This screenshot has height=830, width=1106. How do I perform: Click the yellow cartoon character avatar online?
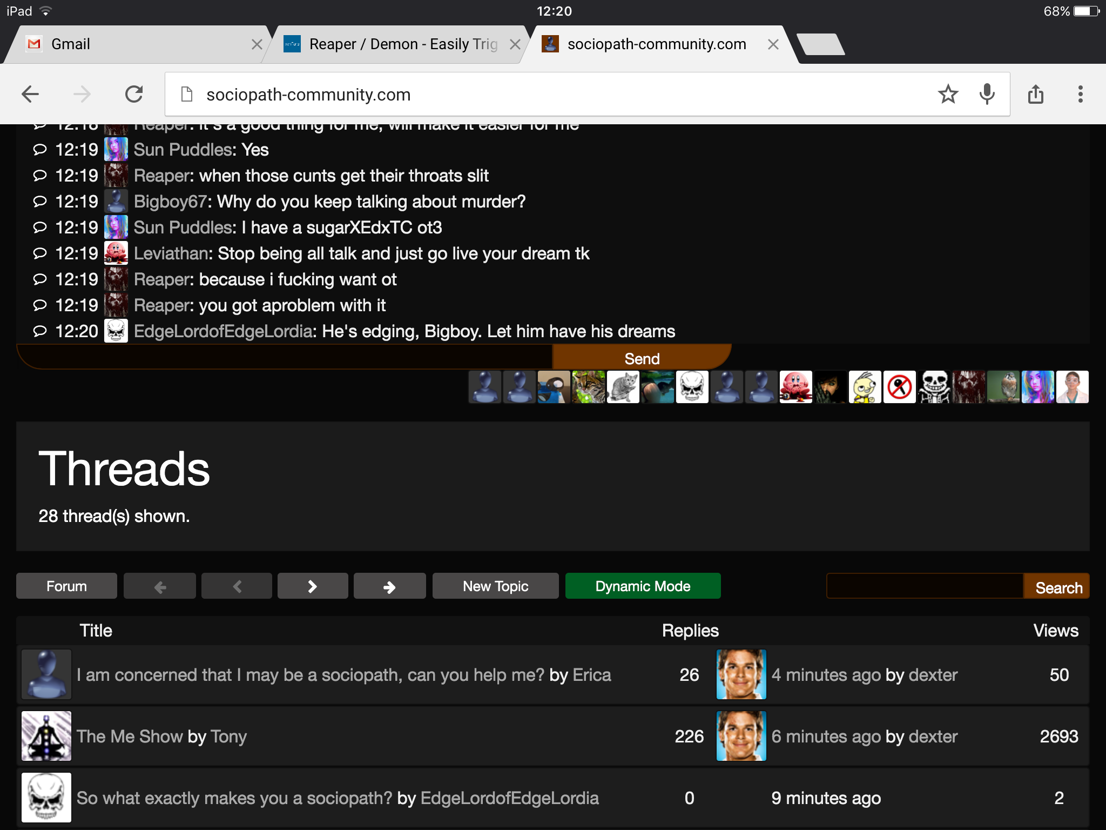865,387
